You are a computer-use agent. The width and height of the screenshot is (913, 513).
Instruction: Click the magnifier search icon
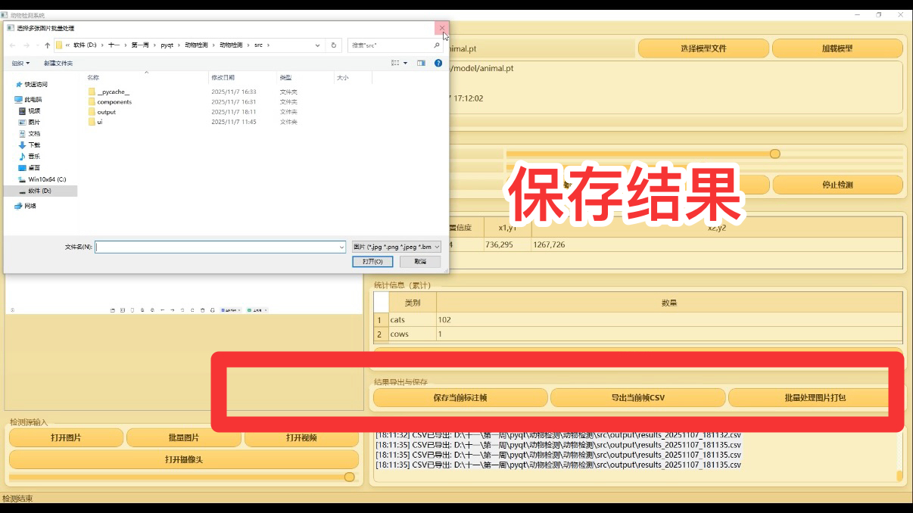point(437,45)
